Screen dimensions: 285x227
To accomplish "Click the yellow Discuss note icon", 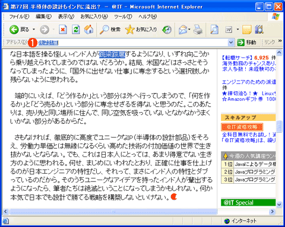I will (x=247, y=30).
